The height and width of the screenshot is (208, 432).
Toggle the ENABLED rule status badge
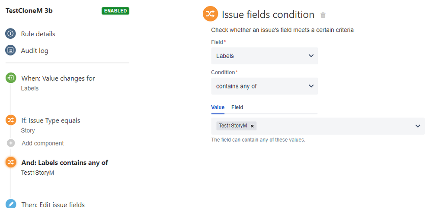tap(115, 11)
